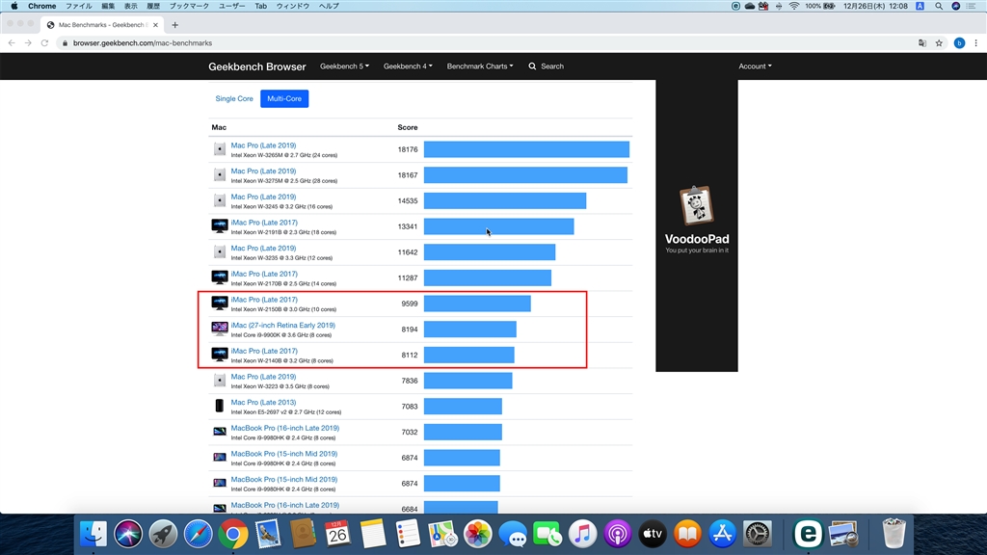Open the Chrome application menu

[x=42, y=6]
